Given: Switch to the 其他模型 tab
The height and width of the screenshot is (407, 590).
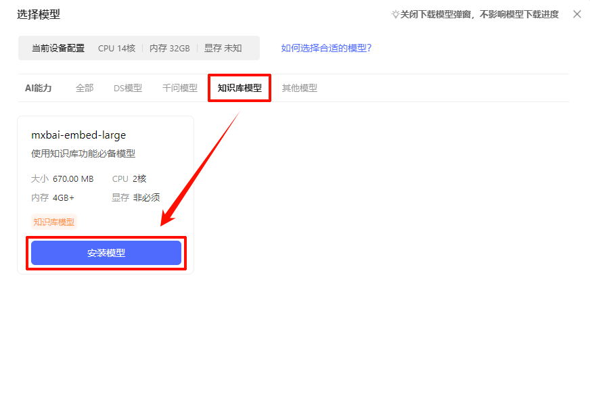Looking at the screenshot, I should [300, 88].
